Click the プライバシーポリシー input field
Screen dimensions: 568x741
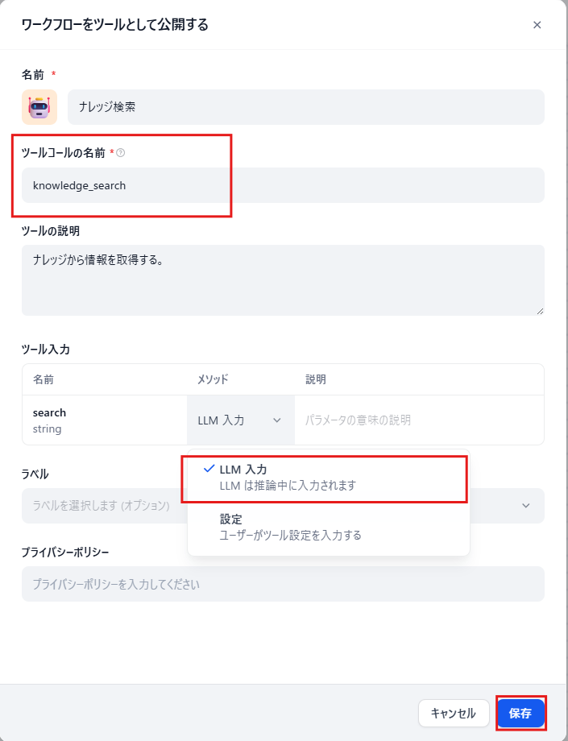coord(282,584)
